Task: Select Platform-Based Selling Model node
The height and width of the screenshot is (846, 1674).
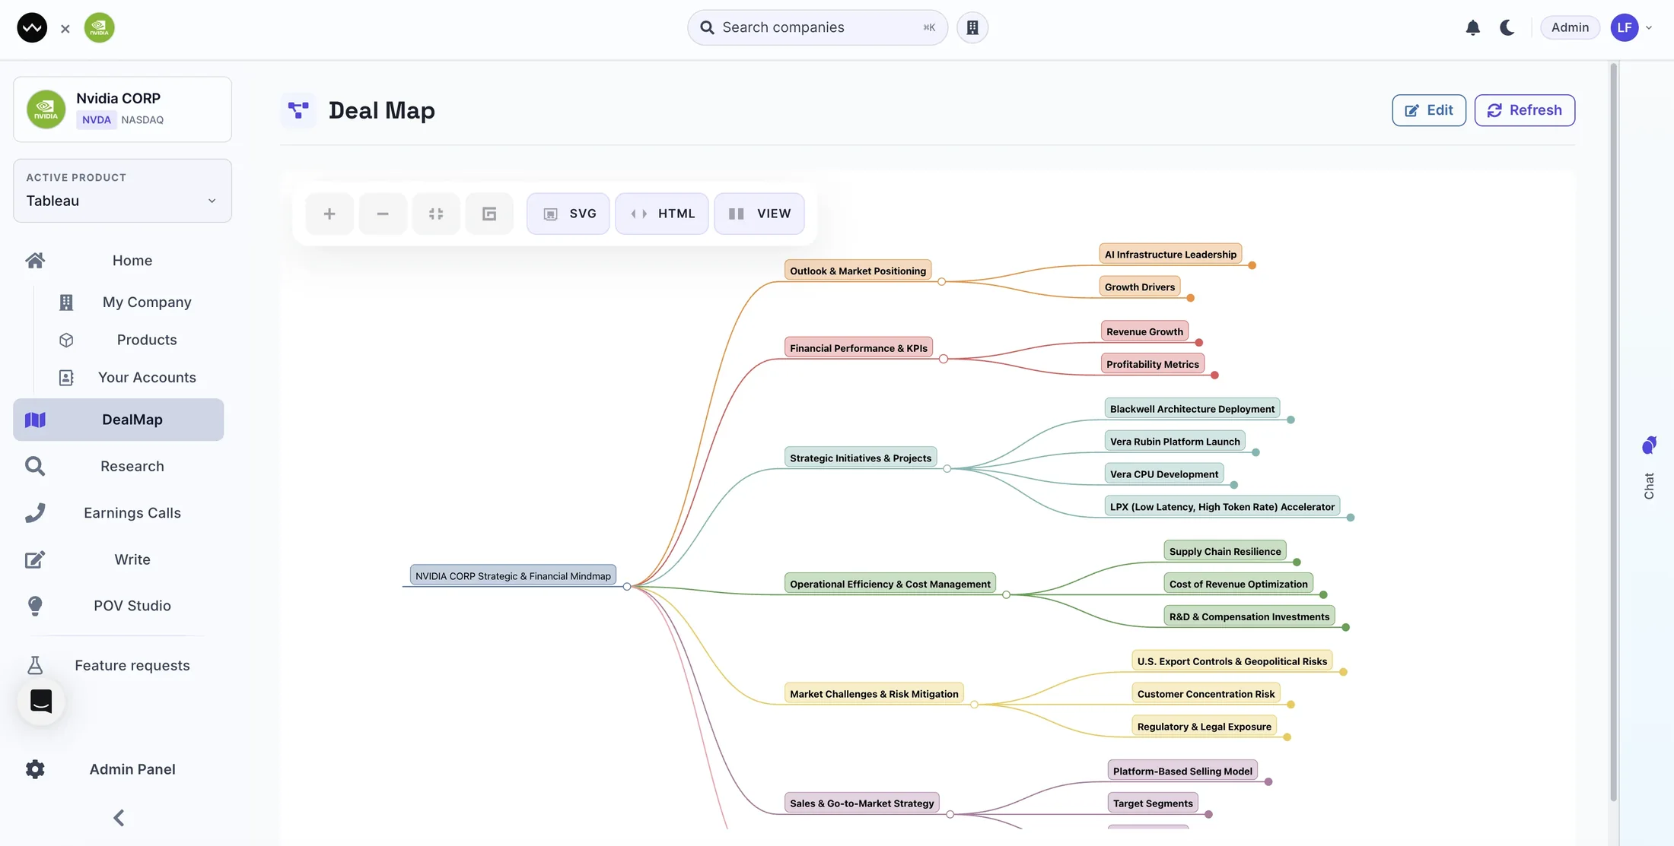Action: tap(1182, 772)
